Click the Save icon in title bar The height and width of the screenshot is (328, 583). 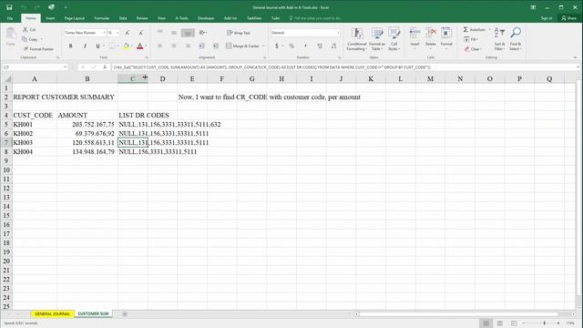[x=9, y=7]
